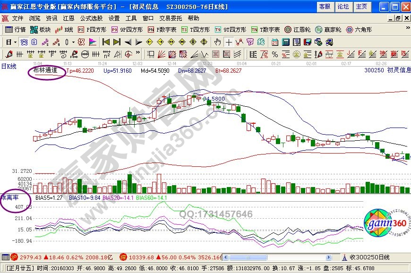The image size is (411, 273).
Task: Select the hand pan tool
Action: point(217,42)
